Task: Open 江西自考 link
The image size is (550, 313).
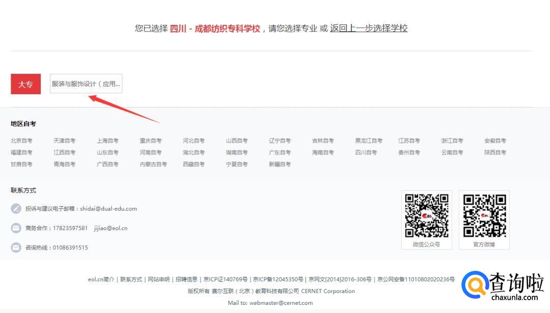Action: [x=65, y=153]
